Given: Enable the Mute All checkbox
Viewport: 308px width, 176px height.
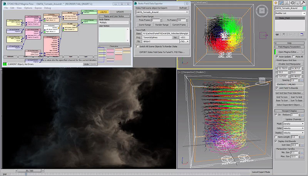Looking at the screenshot, I should (294, 56).
